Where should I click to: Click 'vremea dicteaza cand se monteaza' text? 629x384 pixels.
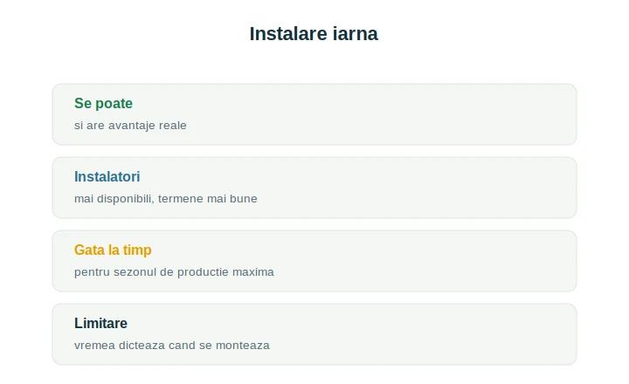(x=172, y=346)
